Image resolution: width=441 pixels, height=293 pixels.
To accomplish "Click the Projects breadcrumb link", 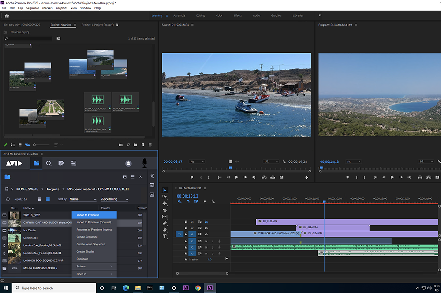I will click(53, 190).
